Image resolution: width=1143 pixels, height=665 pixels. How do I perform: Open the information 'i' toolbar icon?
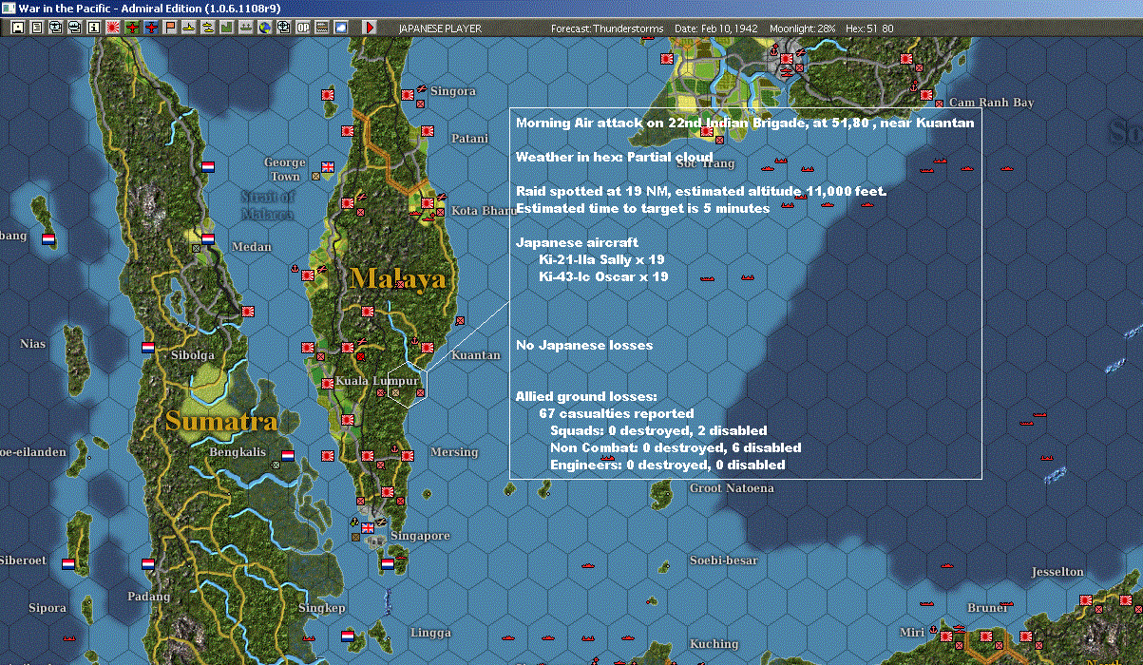(x=93, y=28)
